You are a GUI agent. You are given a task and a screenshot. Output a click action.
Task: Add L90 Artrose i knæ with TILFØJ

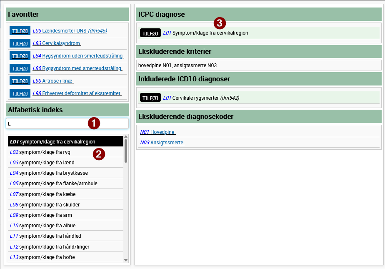coord(20,81)
